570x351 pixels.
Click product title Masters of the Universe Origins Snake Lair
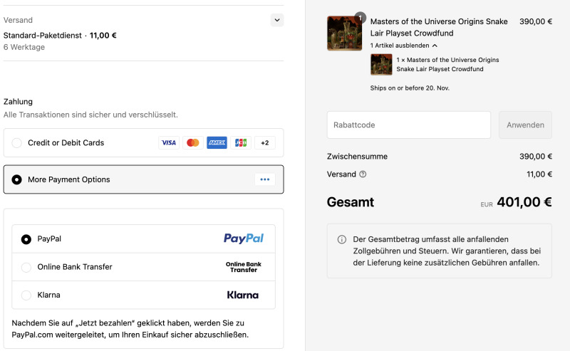pyautogui.click(x=439, y=27)
